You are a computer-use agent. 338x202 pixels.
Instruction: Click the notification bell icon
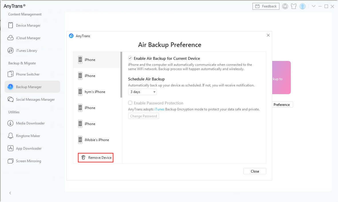tap(285, 6)
